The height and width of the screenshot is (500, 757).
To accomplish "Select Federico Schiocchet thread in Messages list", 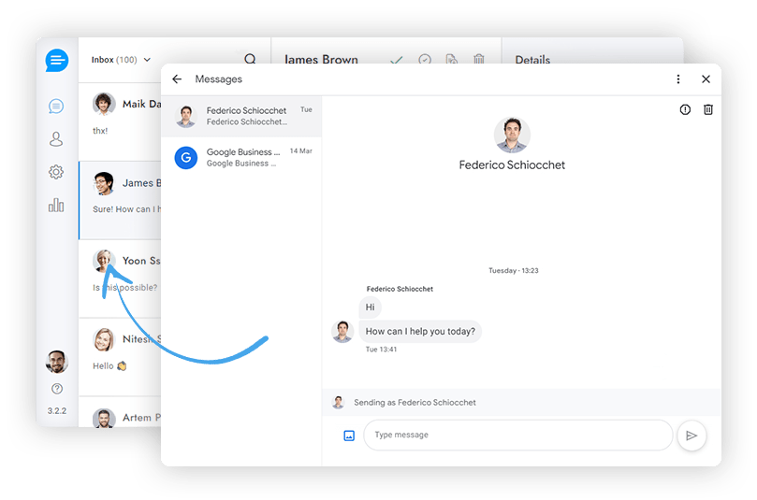I will tap(241, 116).
